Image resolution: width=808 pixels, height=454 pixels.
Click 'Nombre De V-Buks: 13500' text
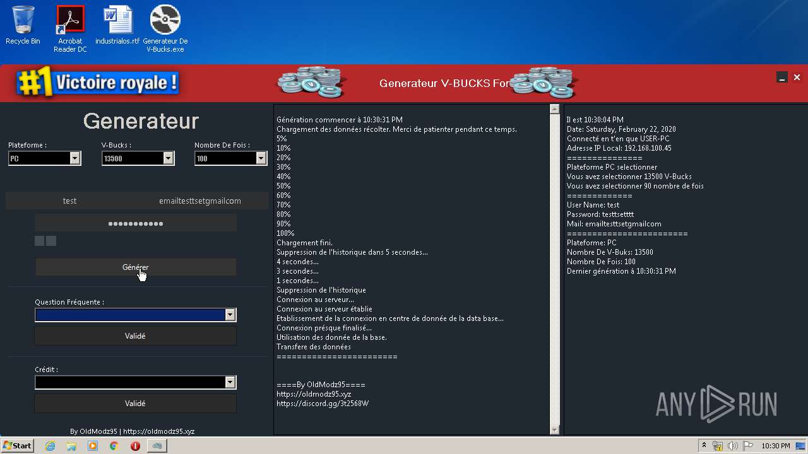click(610, 252)
